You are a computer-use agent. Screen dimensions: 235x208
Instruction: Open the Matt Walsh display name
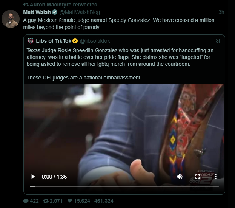(x=37, y=12)
